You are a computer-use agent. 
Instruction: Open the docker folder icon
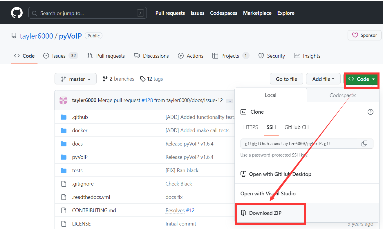[x=64, y=130]
